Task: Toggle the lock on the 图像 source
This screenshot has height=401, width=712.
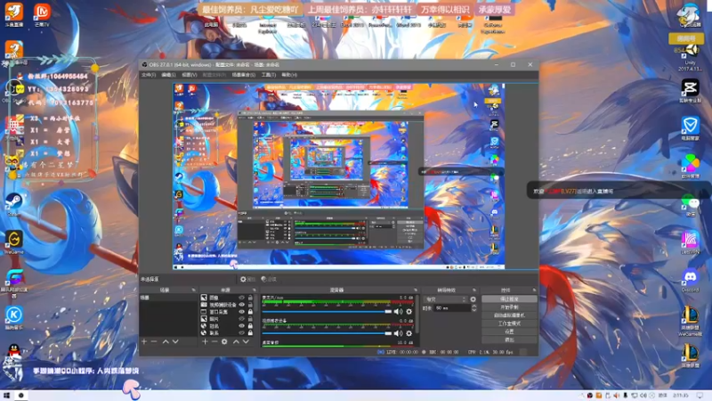Action: [250, 298]
